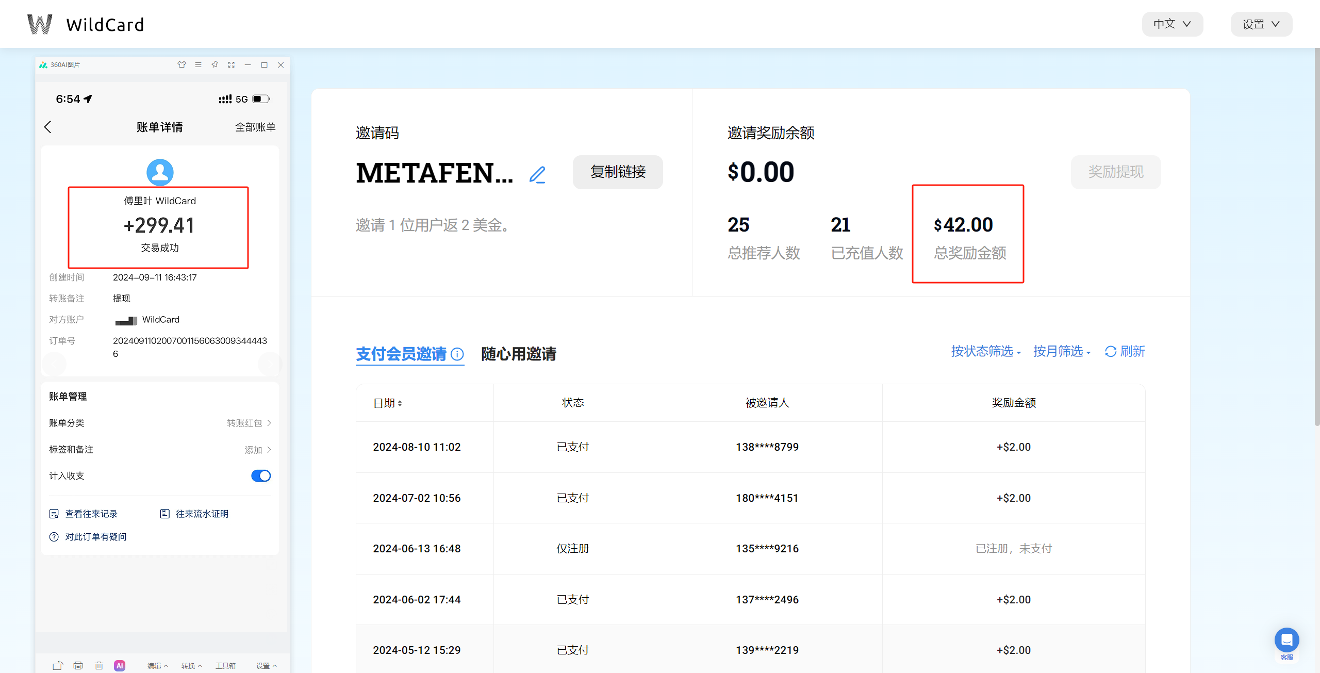This screenshot has height=673, width=1320.
Task: Open the 设置 dropdown in the header
Action: (x=1261, y=24)
